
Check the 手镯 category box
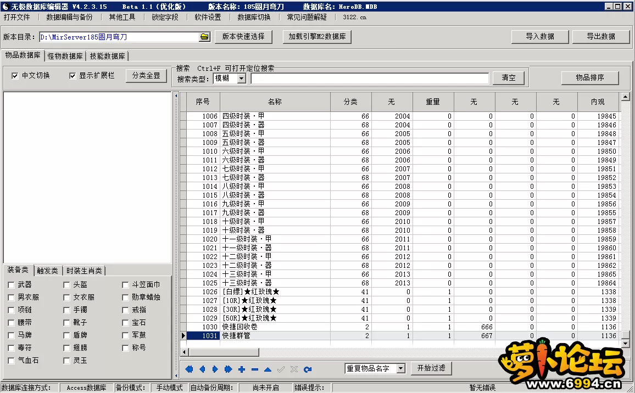67,310
